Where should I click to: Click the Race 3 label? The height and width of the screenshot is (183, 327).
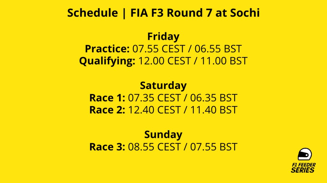107,147
